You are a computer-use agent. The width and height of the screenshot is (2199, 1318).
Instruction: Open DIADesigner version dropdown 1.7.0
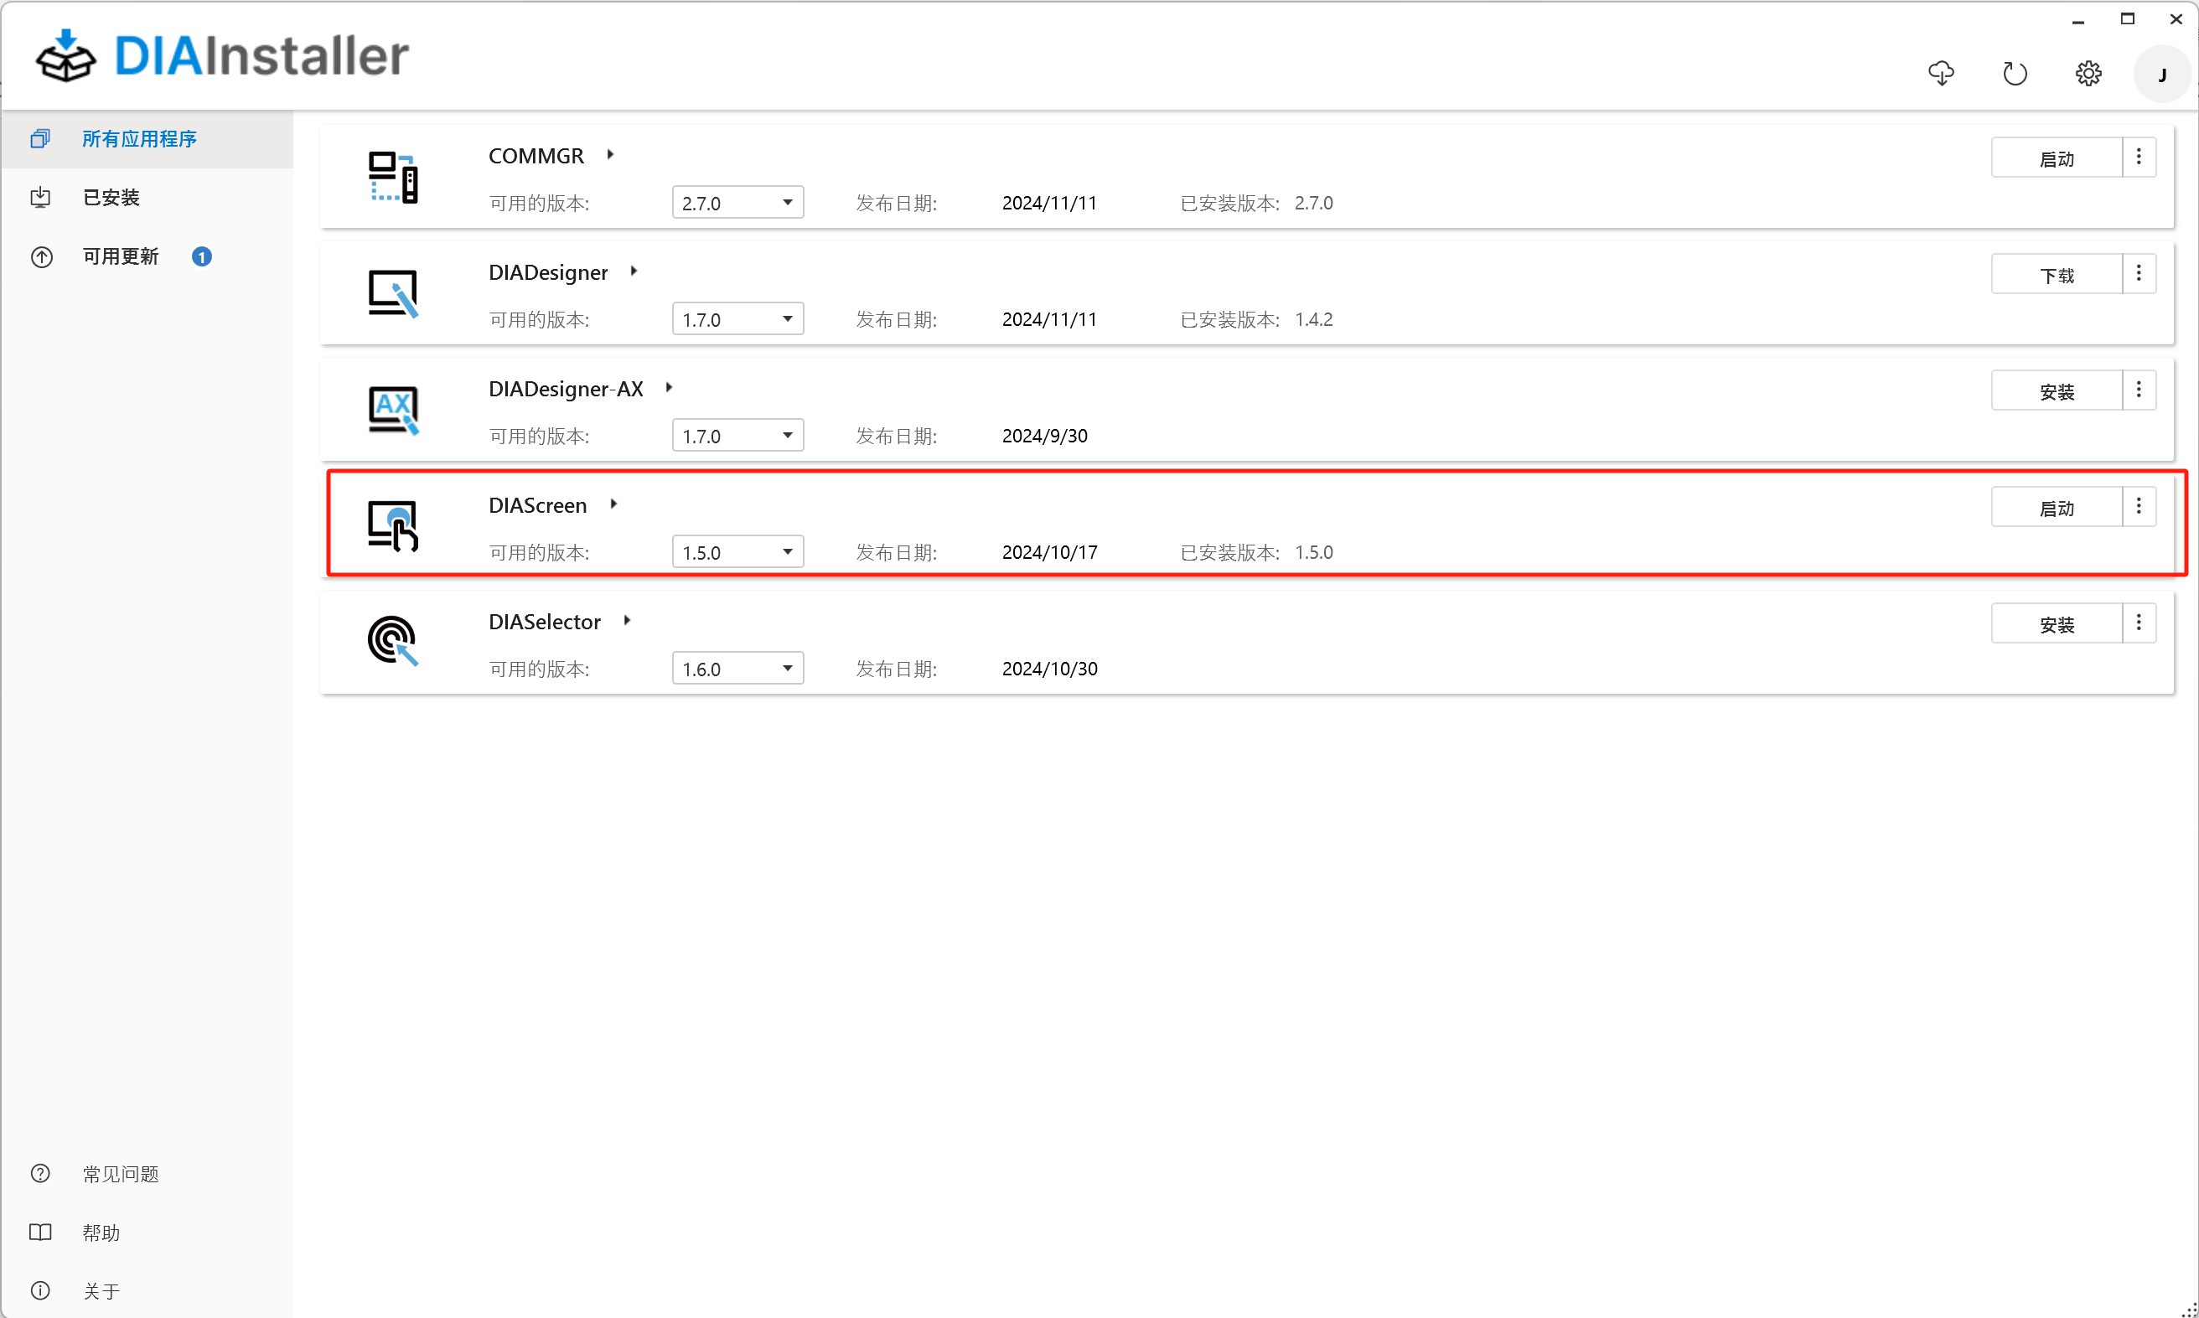(x=737, y=319)
